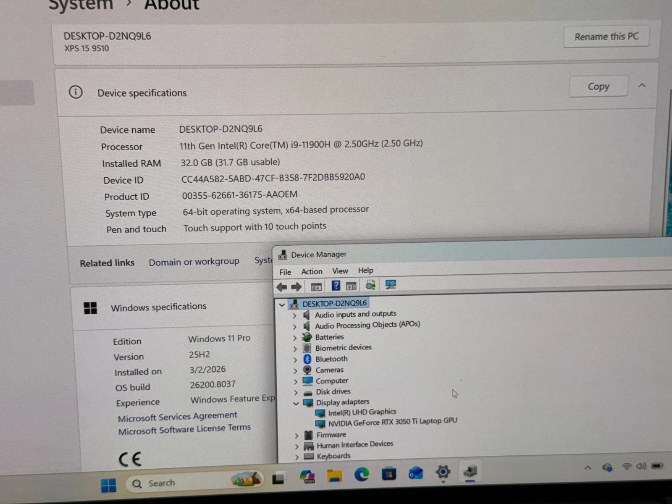Select the Biometric devices category icon
The width and height of the screenshot is (672, 504).
coord(307,348)
